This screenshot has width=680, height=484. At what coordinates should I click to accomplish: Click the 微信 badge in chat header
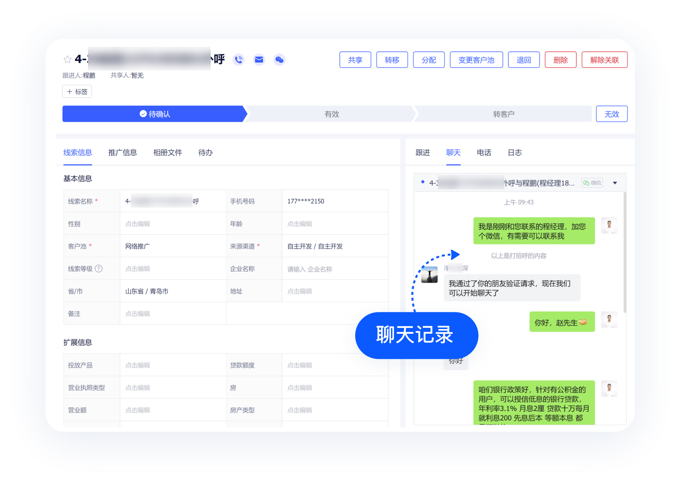(x=592, y=183)
